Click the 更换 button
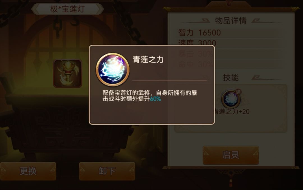303x190 pixels. tap(28, 171)
